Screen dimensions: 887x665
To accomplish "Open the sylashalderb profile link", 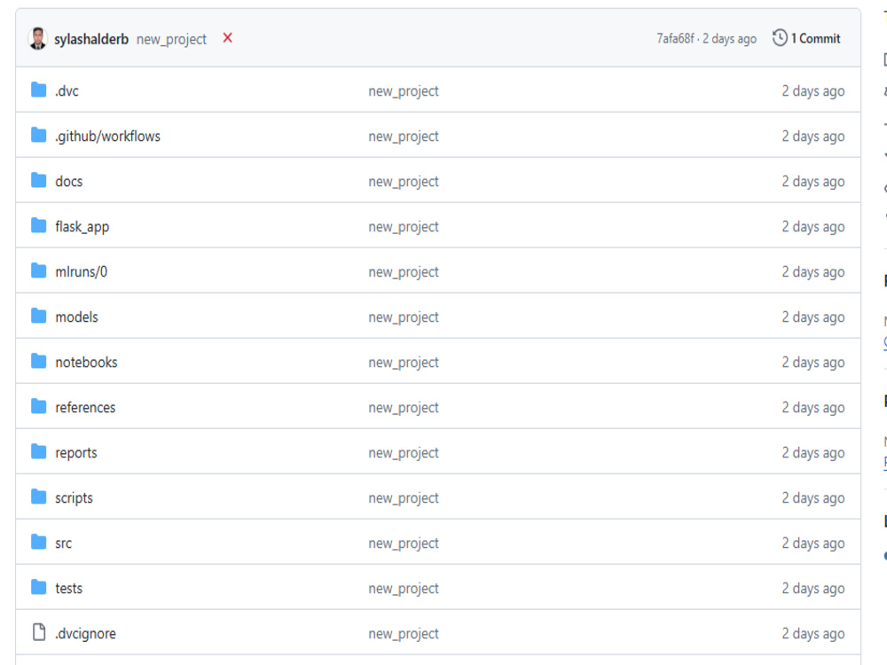I will 91,38.
